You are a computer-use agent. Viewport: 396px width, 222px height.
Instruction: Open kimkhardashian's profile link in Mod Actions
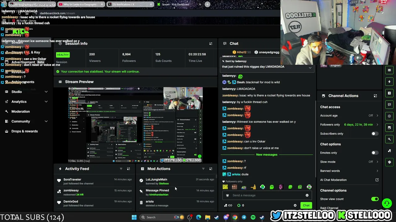pyautogui.click(x=159, y=195)
